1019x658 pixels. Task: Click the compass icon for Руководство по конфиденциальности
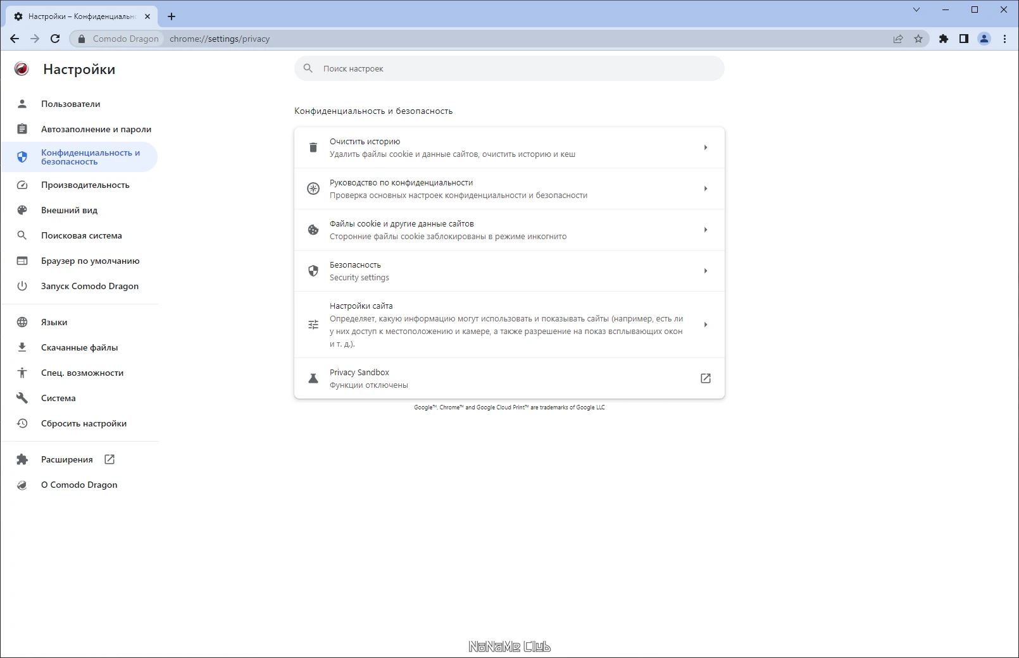click(313, 189)
